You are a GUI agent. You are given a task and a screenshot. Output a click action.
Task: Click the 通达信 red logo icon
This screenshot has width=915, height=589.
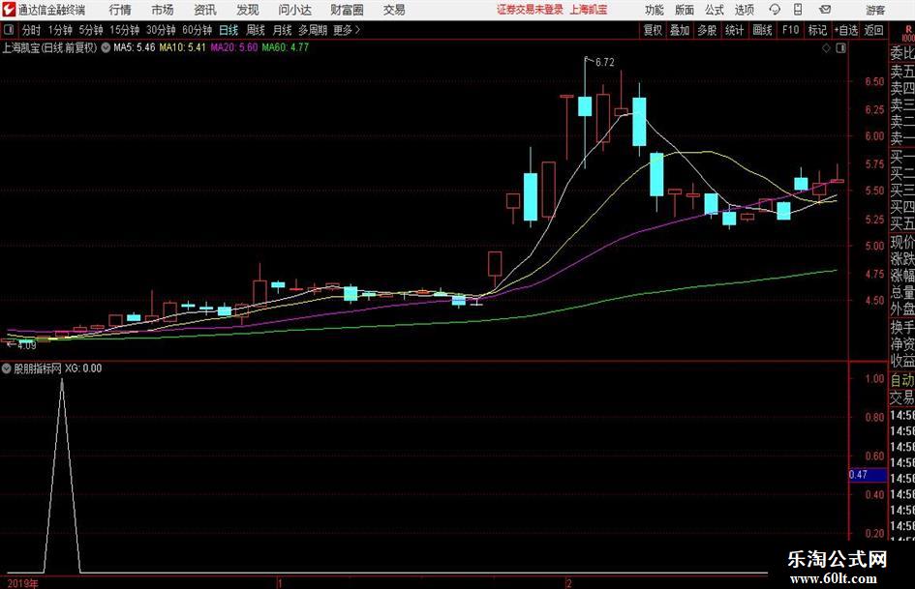click(x=9, y=10)
